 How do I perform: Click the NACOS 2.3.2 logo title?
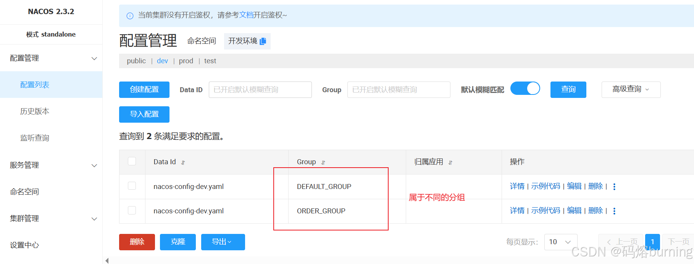pyautogui.click(x=51, y=12)
